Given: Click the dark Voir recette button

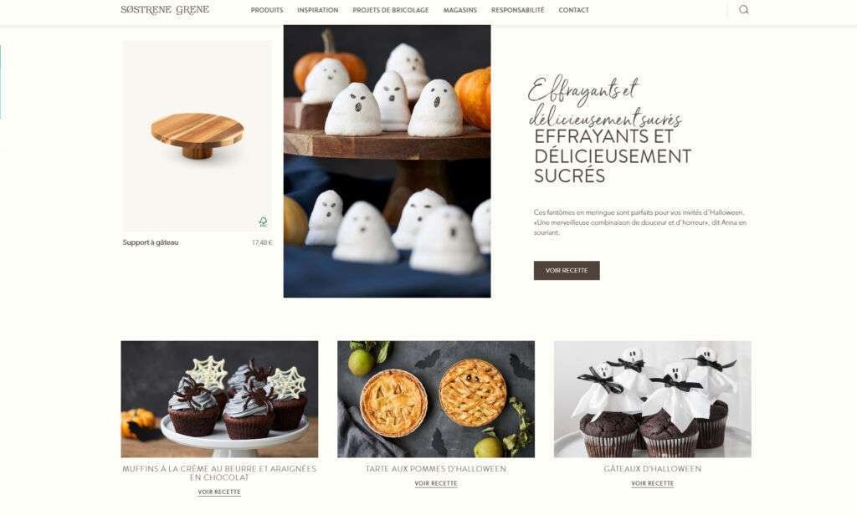Looking at the screenshot, I should [567, 270].
